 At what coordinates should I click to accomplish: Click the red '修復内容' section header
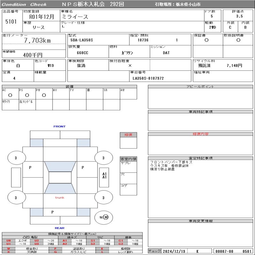pos(200,134)
